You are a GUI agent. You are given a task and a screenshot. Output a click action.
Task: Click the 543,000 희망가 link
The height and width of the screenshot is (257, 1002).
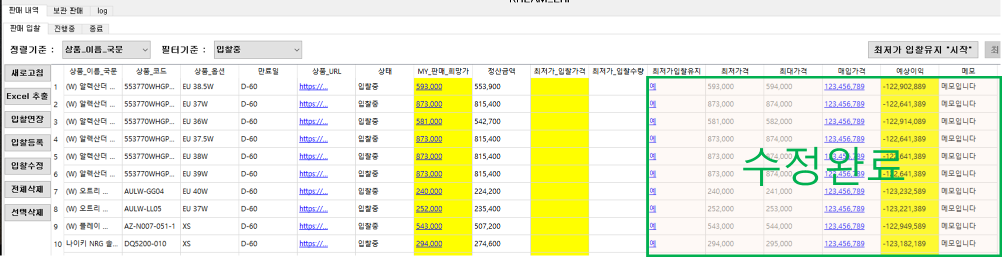click(429, 226)
